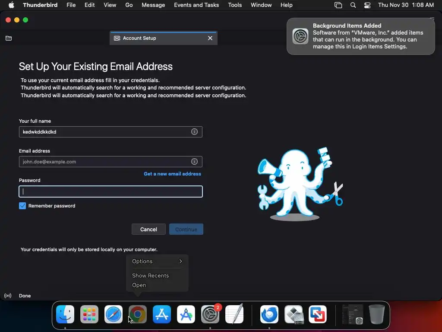Open the File menu
The width and height of the screenshot is (442, 332).
[x=71, y=5]
